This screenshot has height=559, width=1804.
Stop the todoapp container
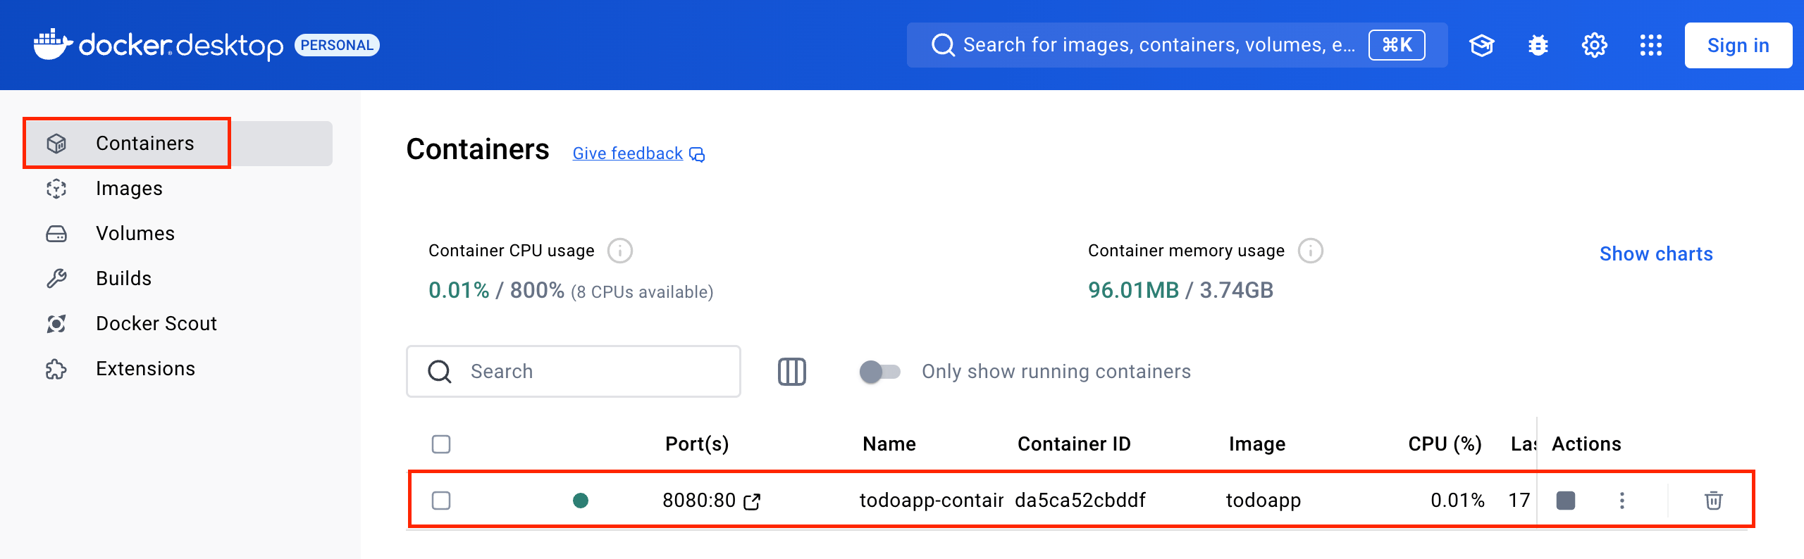(1566, 500)
